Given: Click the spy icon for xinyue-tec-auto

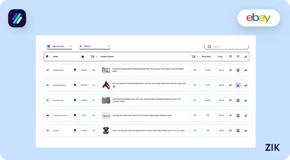Looking at the screenshot, I should point(75,115).
